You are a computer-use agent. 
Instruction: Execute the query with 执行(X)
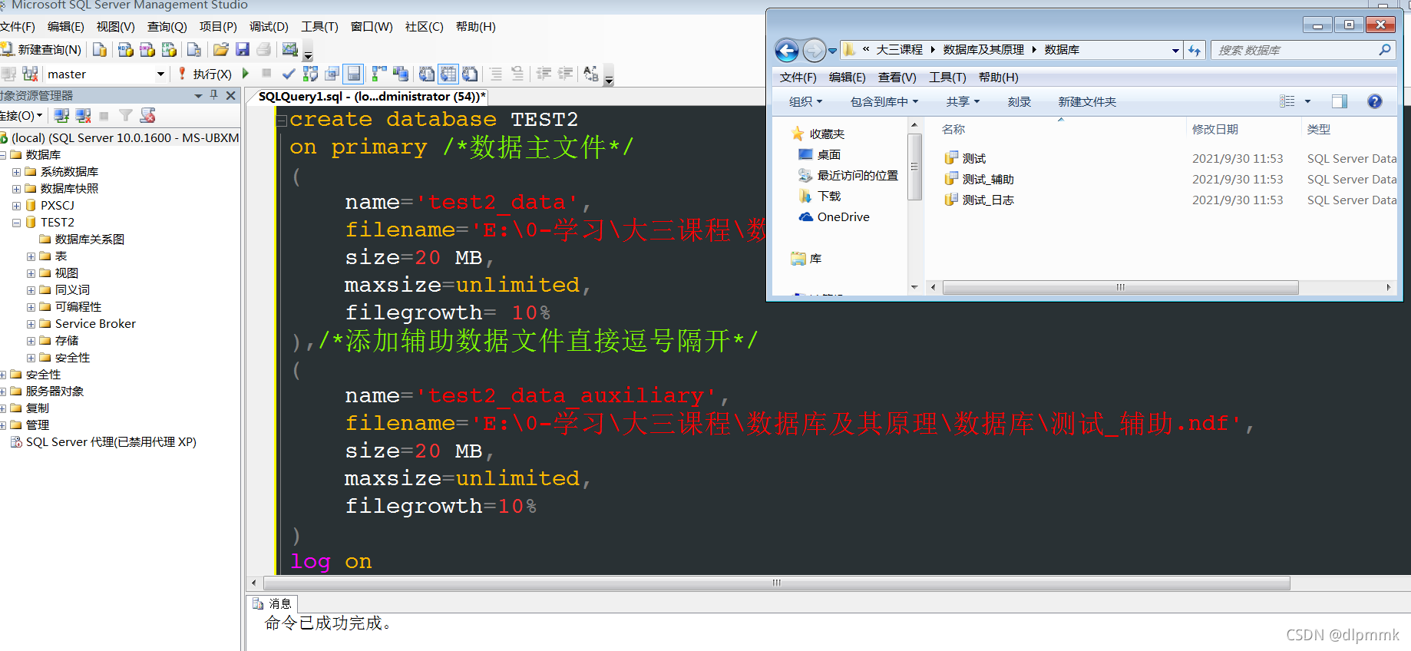[205, 74]
